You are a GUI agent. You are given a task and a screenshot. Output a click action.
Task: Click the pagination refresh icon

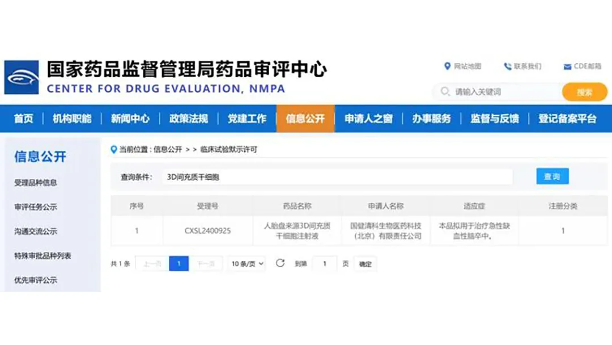tap(280, 263)
